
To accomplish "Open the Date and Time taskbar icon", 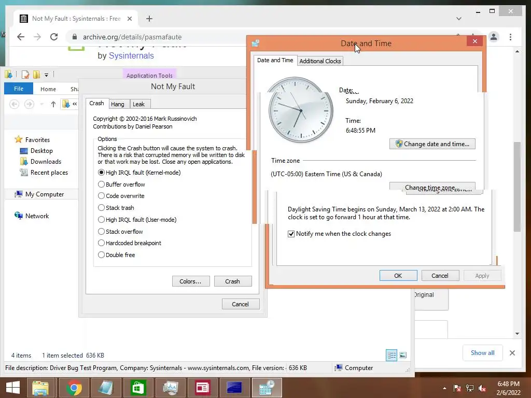I will (267, 388).
